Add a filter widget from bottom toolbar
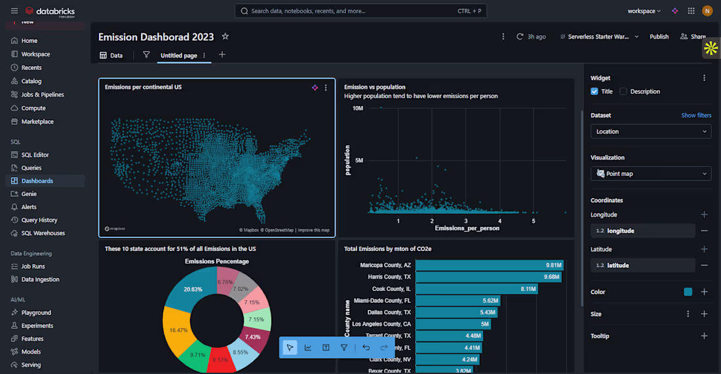Image resolution: width=721 pixels, height=374 pixels. (344, 347)
